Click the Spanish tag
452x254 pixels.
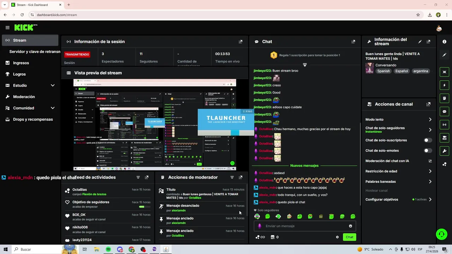tap(383, 71)
